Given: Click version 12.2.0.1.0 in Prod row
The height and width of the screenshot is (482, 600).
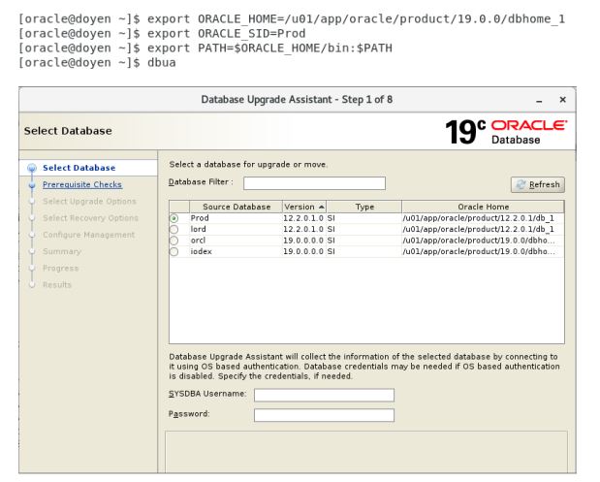Looking at the screenshot, I should tap(303, 218).
